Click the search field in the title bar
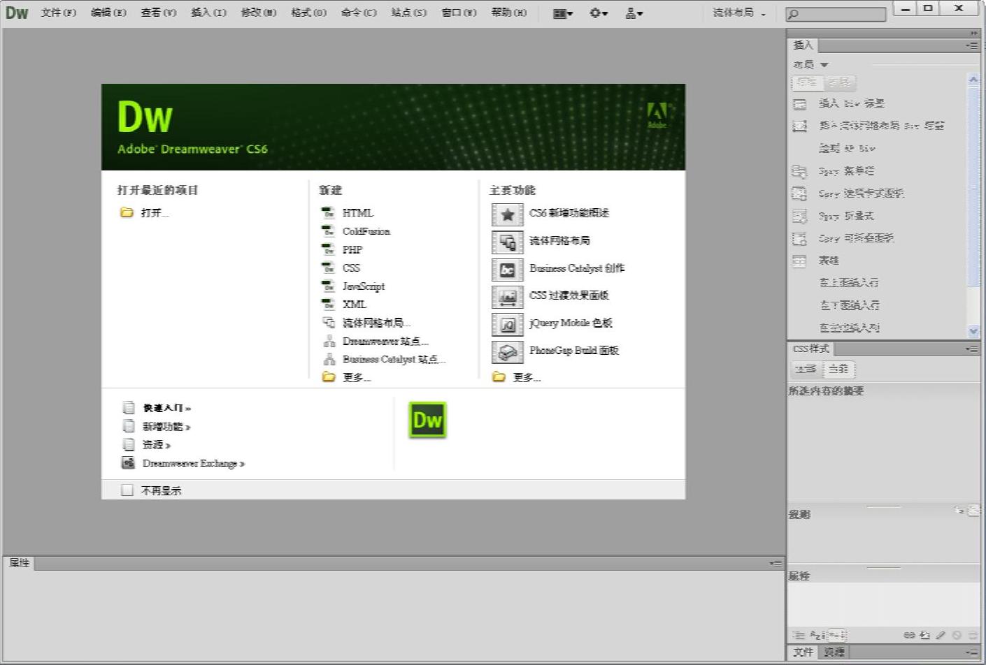Screen dimensions: 986x665 [836, 13]
